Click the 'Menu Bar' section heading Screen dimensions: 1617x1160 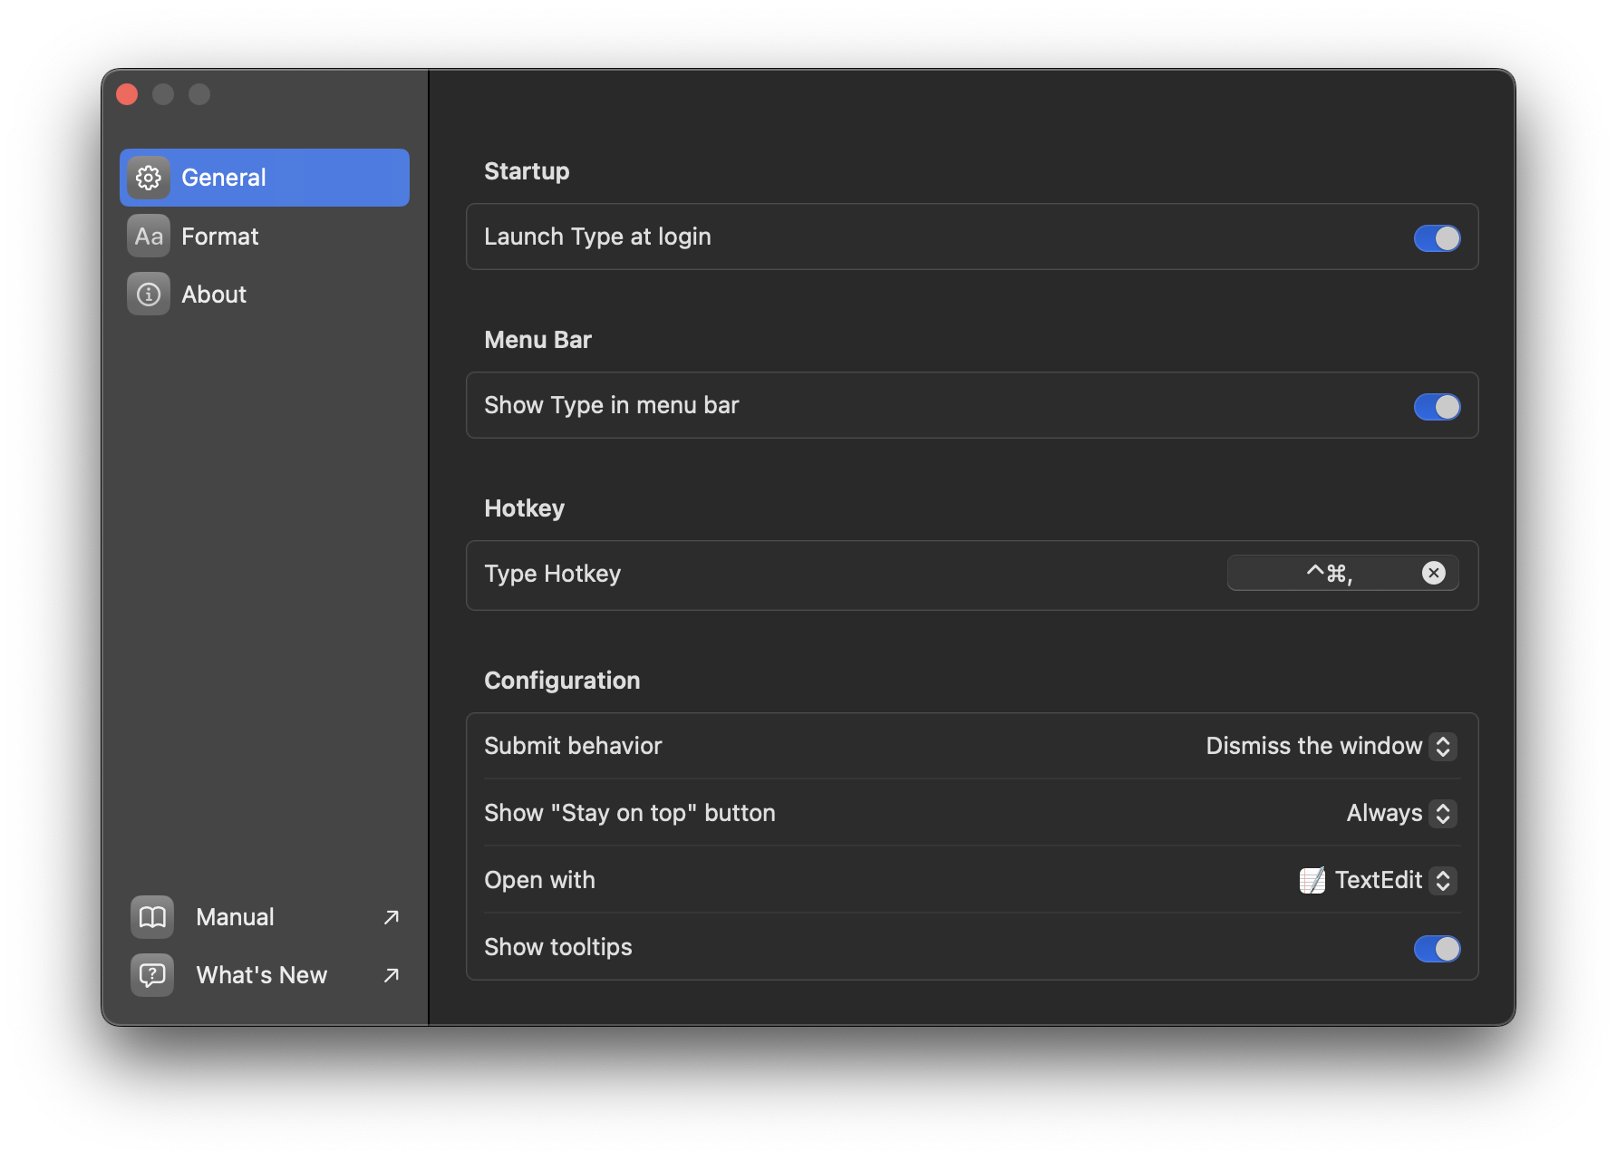pos(537,340)
